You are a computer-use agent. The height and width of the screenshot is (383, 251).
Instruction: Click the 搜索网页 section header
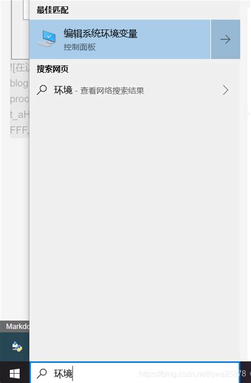point(52,69)
